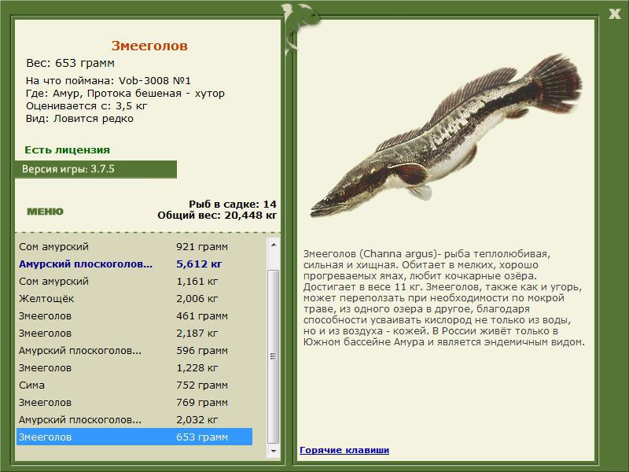Select Желтощёк 2,006 кг row

134,298
